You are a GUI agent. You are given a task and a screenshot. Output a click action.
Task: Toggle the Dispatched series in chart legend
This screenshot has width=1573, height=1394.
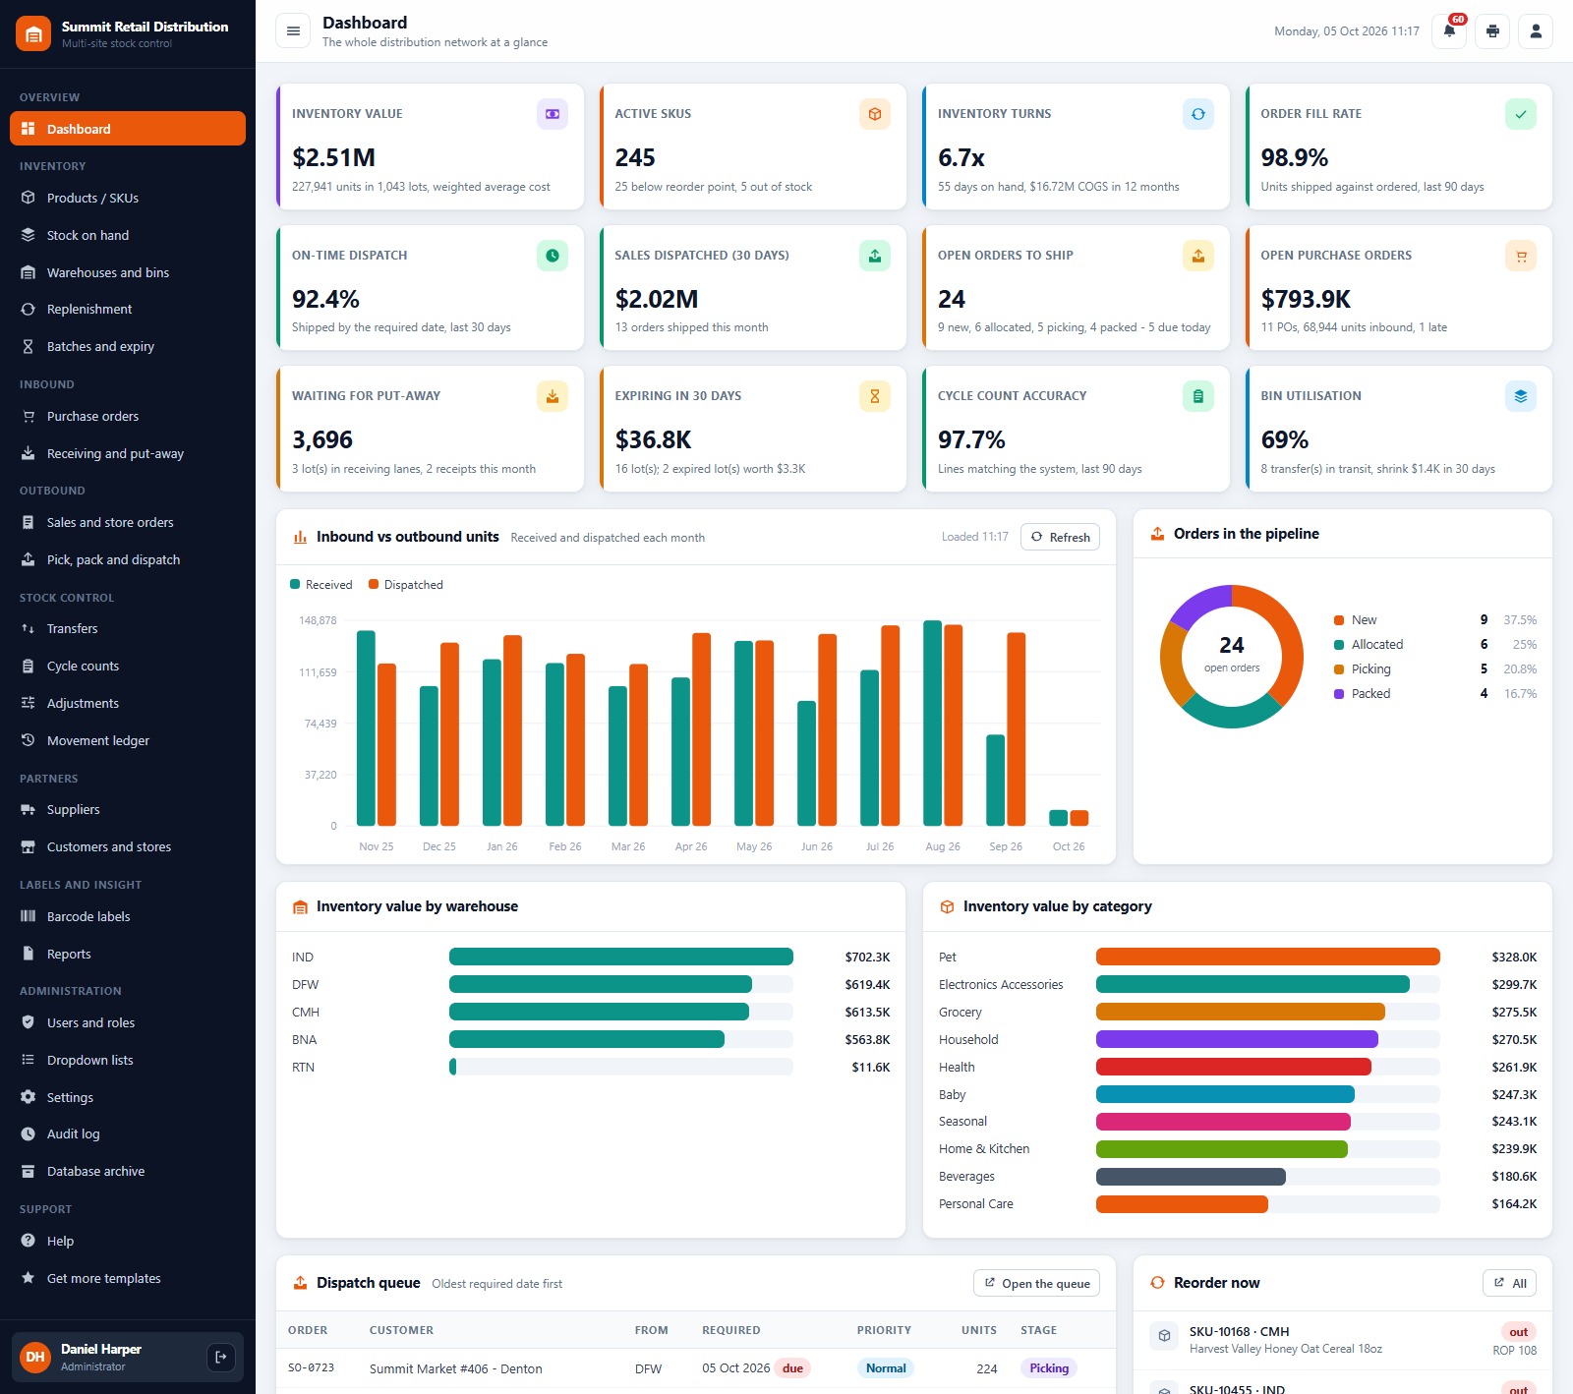(x=406, y=585)
